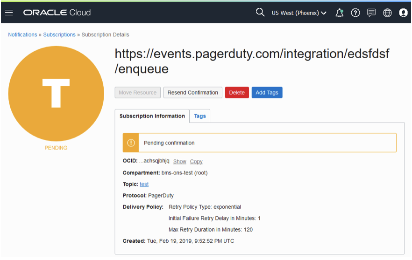
Task: Click the red Delete button
Action: click(x=237, y=93)
